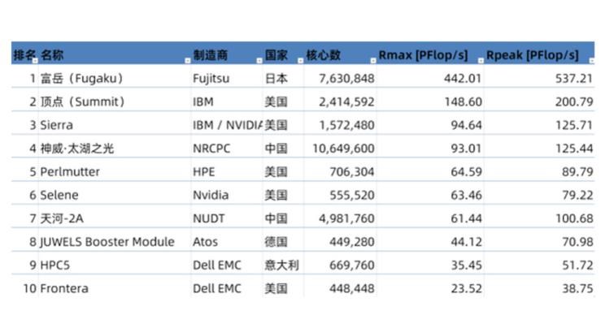This screenshot has width=605, height=315.
Task: Open the 国家 column filter dropdown
Action: (301, 61)
